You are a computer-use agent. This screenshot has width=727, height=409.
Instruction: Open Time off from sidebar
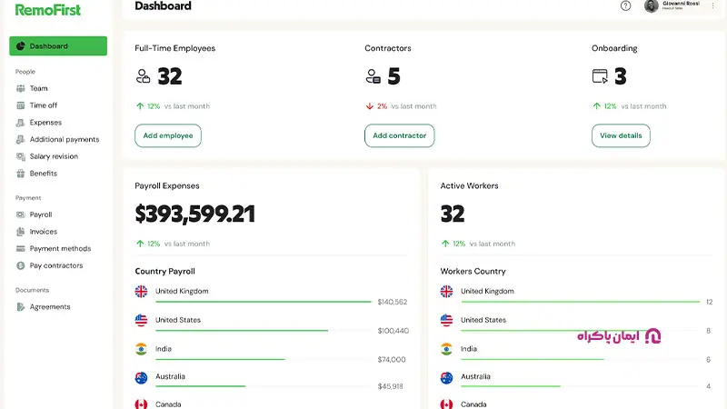tap(43, 105)
